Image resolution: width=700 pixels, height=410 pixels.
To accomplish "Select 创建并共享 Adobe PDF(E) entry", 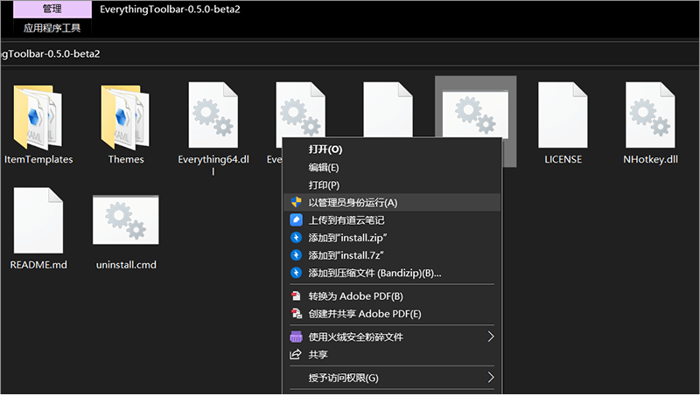I will point(392,314).
